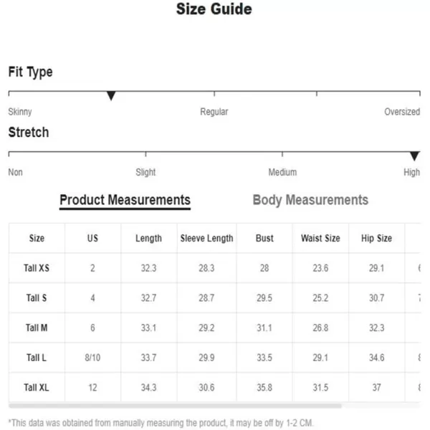This screenshot has height=430, width=430.
Task: Click the Sleeve Length column header
Action: coord(207,239)
